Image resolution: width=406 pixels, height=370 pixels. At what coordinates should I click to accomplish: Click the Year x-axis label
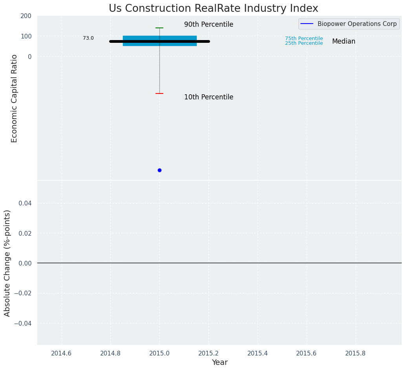(x=219, y=362)
